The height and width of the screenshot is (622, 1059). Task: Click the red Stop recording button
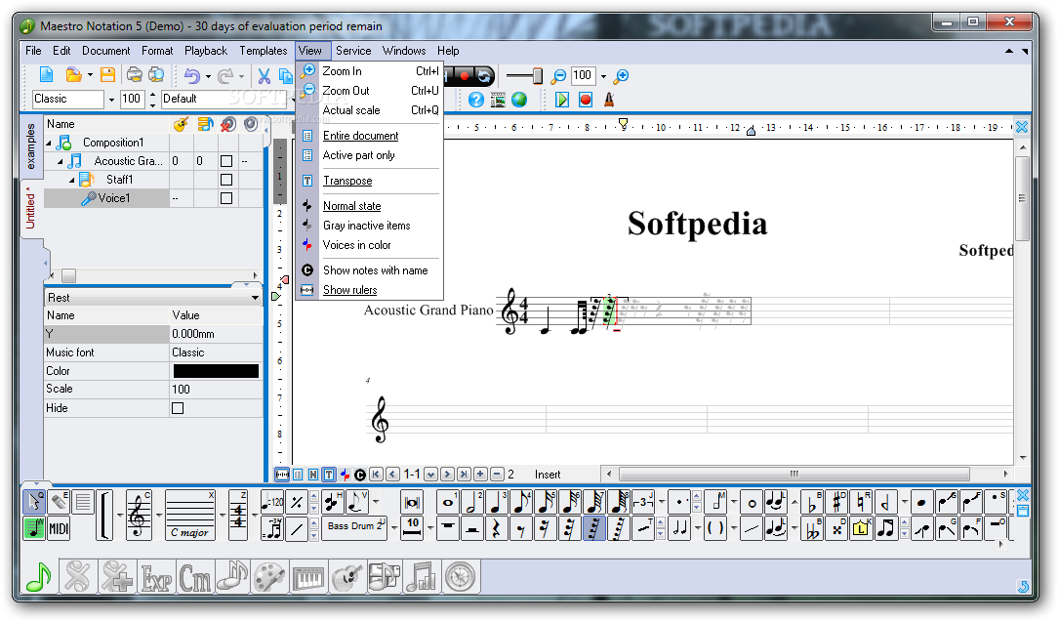tap(586, 100)
